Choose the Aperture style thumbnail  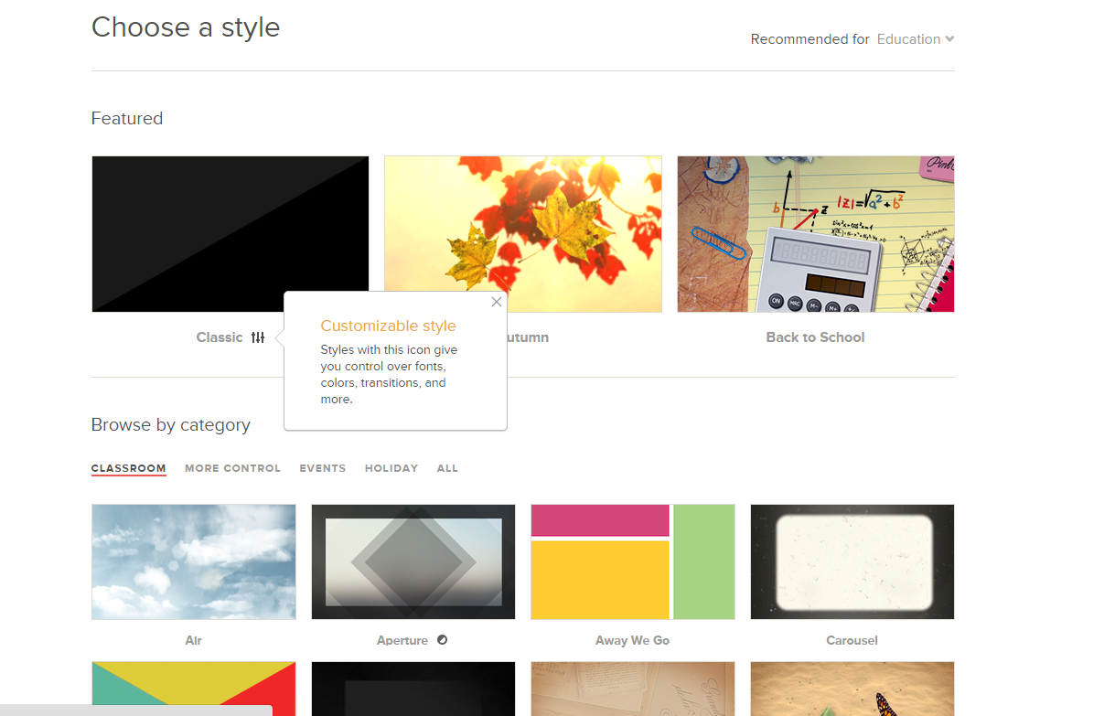click(413, 561)
